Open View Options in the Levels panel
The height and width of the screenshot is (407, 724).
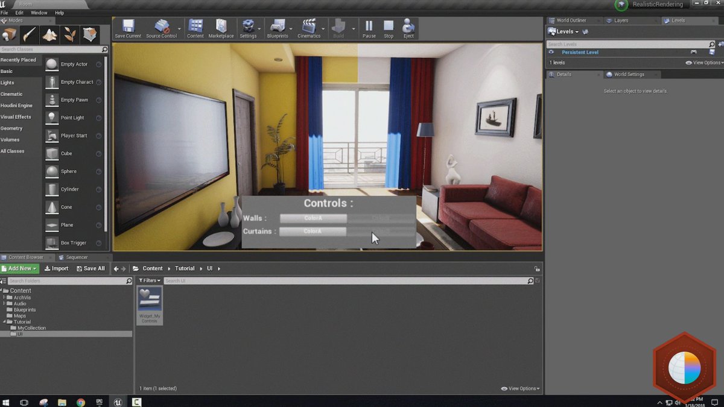[x=704, y=63]
